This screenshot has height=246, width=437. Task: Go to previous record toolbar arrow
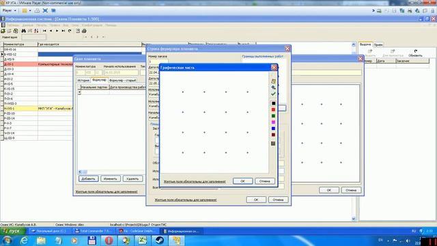click(51, 31)
